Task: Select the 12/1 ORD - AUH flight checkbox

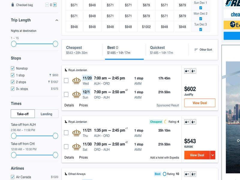Action: [66, 94]
